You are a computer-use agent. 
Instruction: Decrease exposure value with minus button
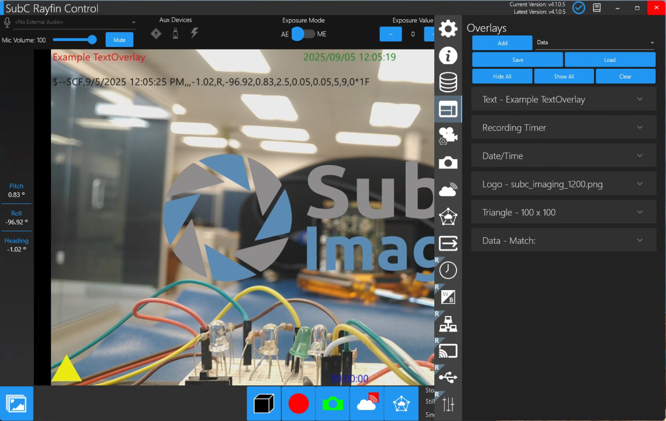(391, 34)
